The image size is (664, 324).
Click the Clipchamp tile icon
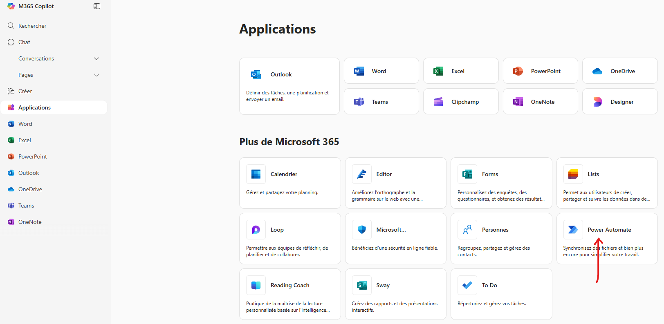click(438, 102)
